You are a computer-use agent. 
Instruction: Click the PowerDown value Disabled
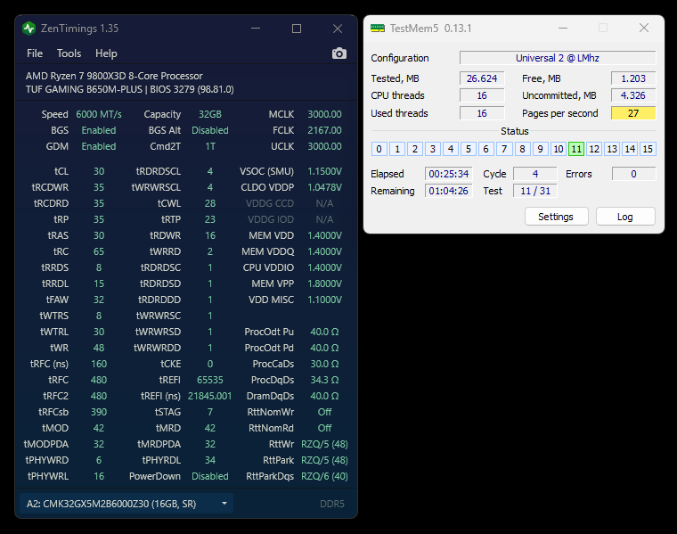pos(210,476)
